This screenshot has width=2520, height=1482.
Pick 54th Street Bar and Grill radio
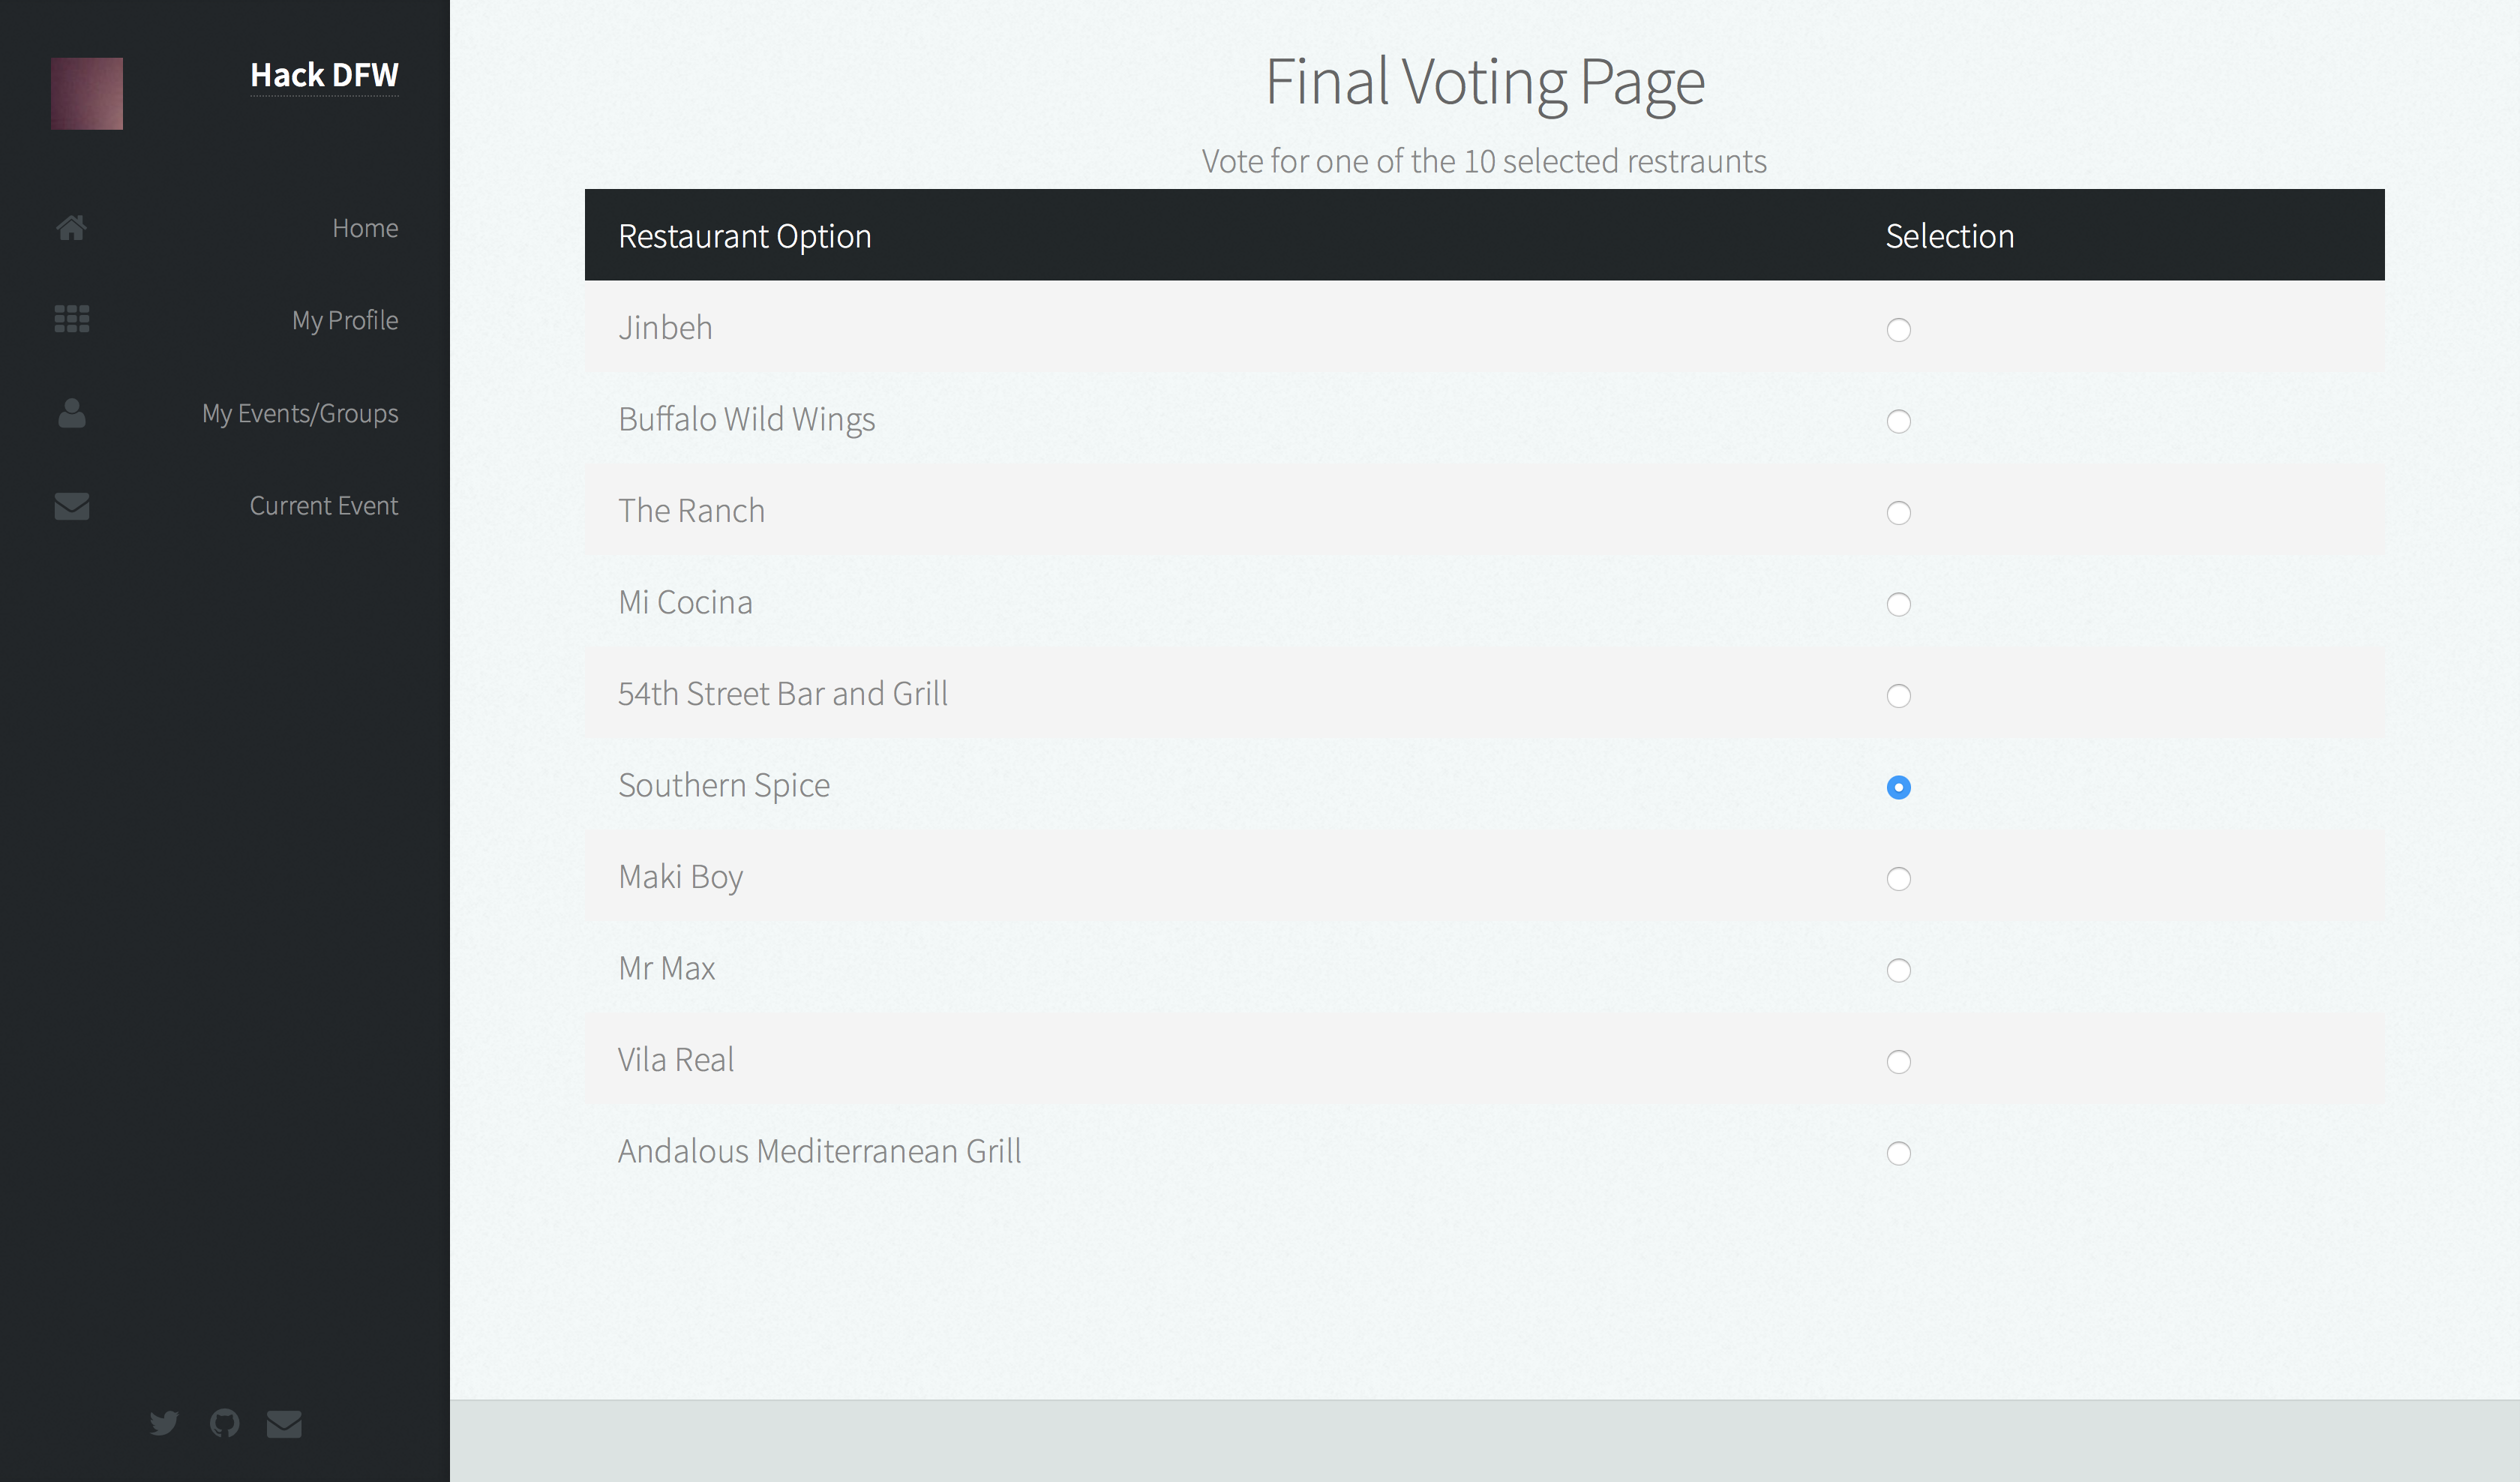(x=1898, y=696)
